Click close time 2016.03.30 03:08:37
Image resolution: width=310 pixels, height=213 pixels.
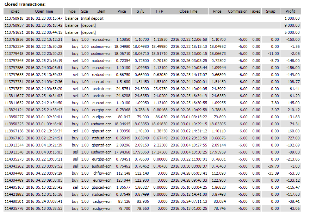click(x=189, y=167)
